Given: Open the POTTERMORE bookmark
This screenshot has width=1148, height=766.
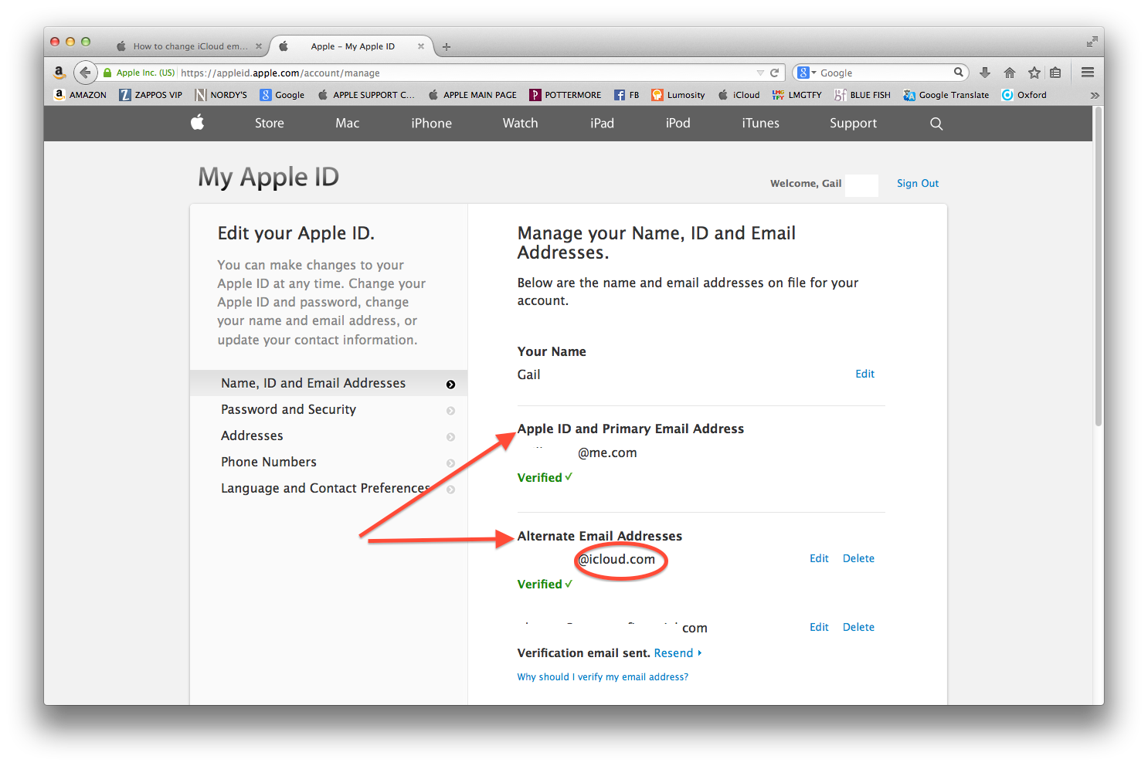Looking at the screenshot, I should tap(565, 95).
